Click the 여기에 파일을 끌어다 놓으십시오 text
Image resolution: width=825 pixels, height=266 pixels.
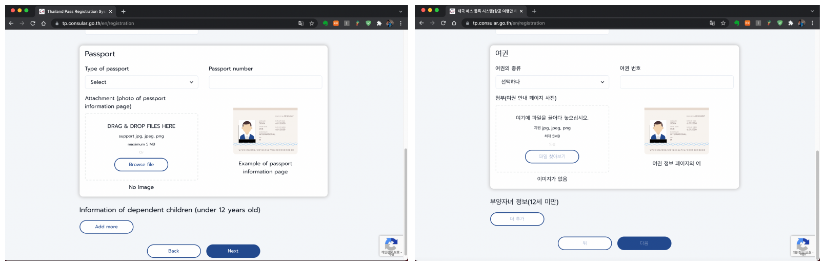552,118
